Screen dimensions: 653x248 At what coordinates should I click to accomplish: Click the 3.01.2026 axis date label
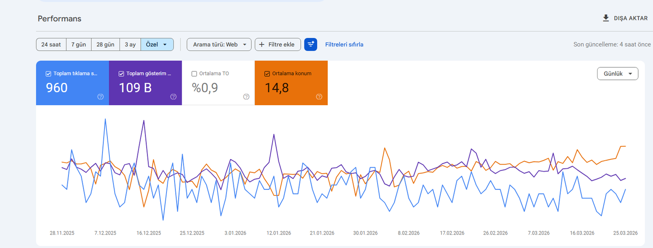(x=235, y=233)
